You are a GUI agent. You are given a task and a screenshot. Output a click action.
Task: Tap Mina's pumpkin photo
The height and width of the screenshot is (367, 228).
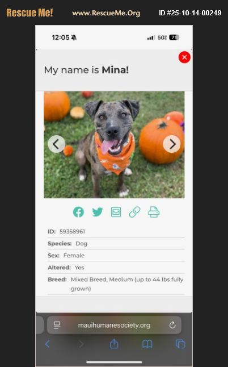point(114,145)
